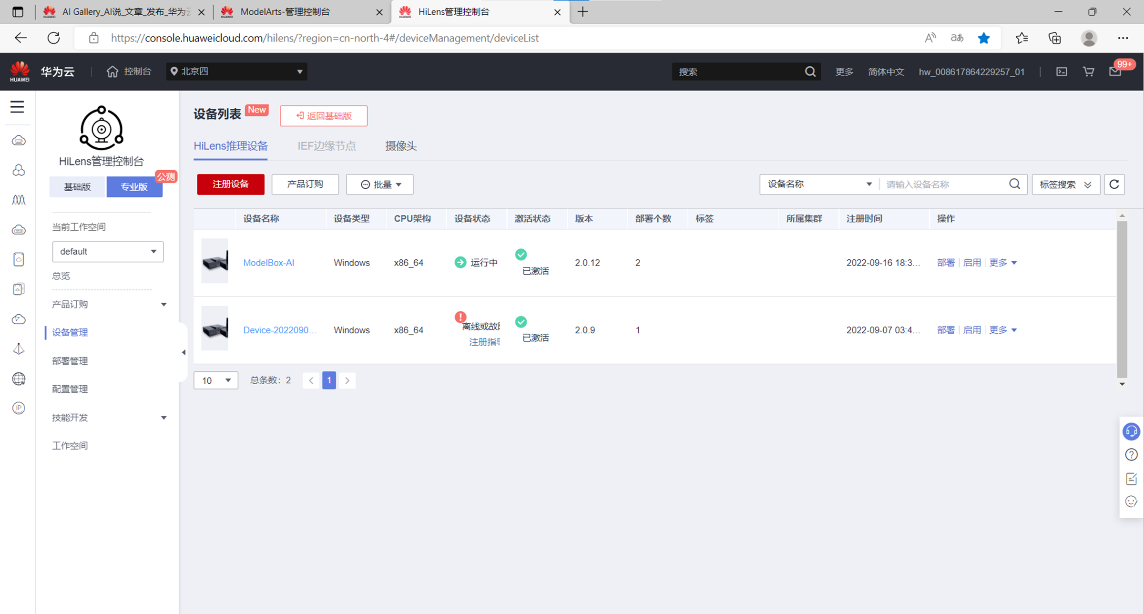Viewport: 1144px width, 614px height.
Task: Click the device name search magnifier icon
Action: click(1014, 184)
